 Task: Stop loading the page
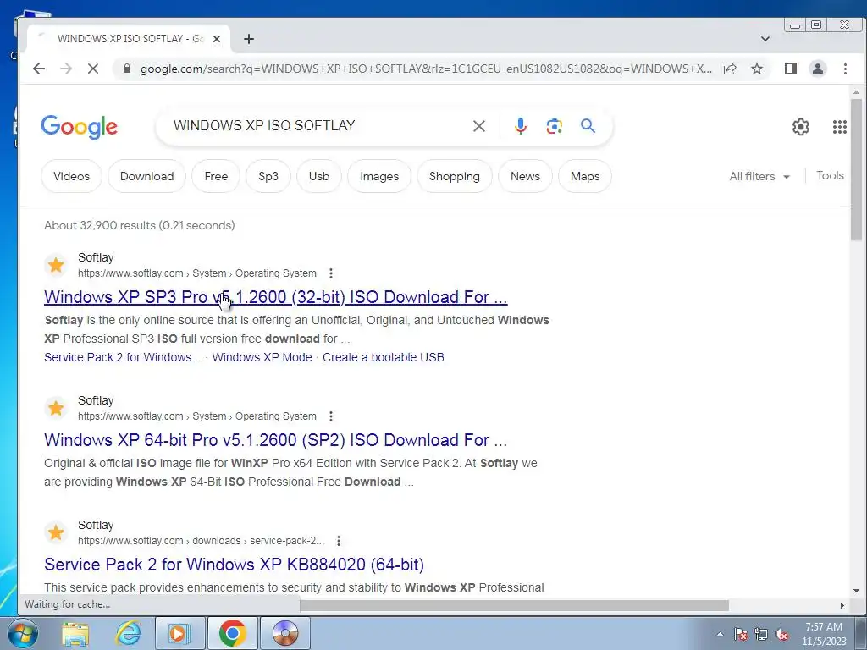pyautogui.click(x=93, y=69)
